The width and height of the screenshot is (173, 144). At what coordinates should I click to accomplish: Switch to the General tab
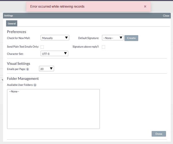tap(12, 24)
